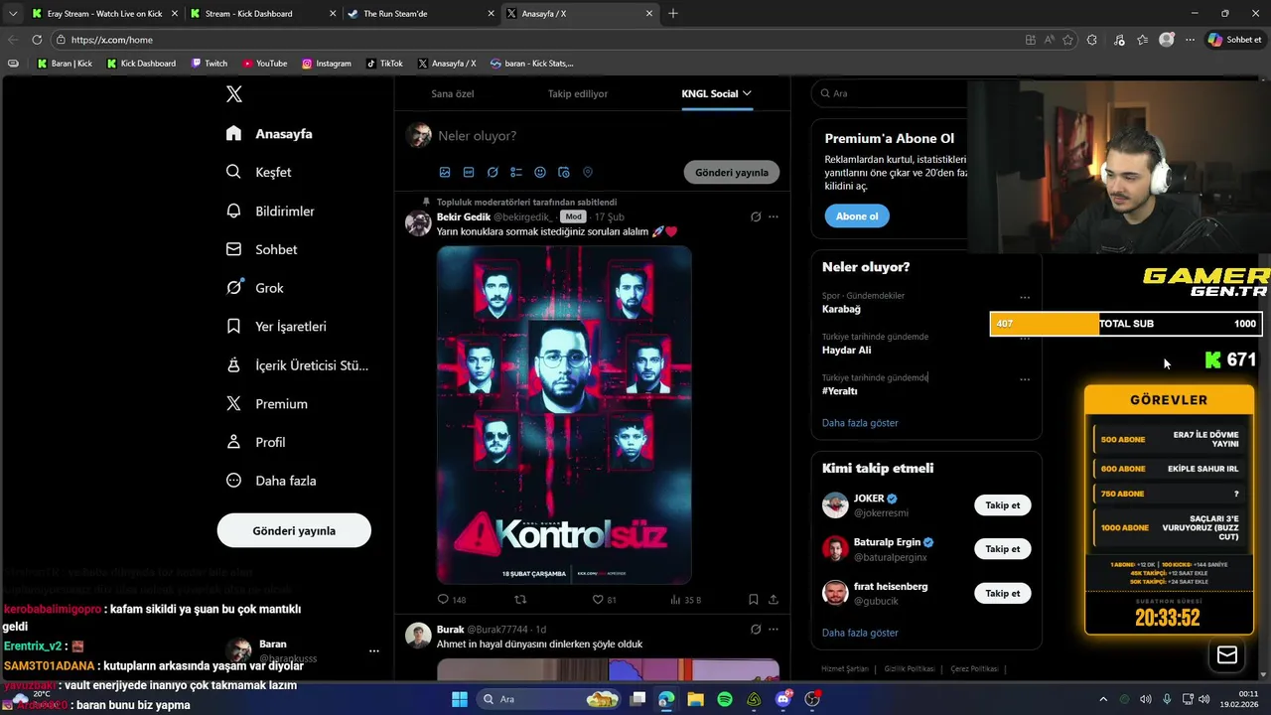
Task: Switch to Sana özel tab
Action: pyautogui.click(x=452, y=93)
